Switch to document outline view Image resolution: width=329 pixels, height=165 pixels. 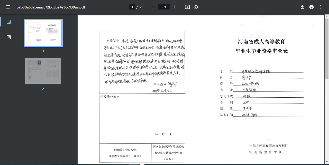9,37
